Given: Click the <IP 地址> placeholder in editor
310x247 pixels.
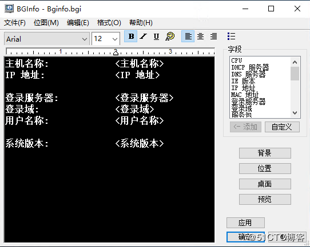Looking at the screenshot, I should [138, 75].
